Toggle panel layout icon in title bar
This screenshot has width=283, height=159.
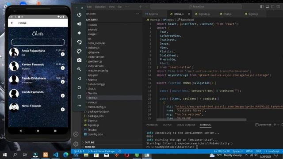click(267, 7)
